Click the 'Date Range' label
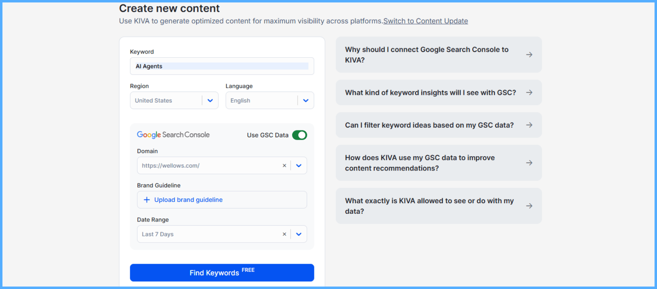This screenshot has width=657, height=289. (x=153, y=220)
